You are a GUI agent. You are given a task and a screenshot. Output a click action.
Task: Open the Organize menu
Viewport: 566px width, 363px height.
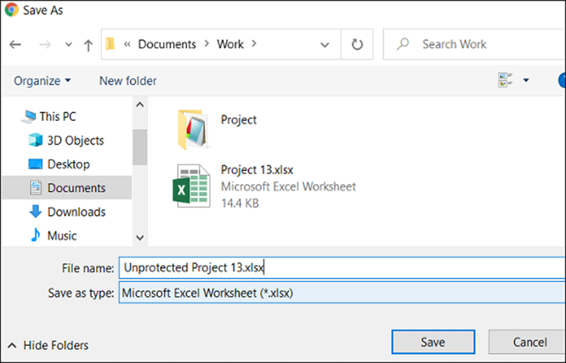click(x=42, y=81)
